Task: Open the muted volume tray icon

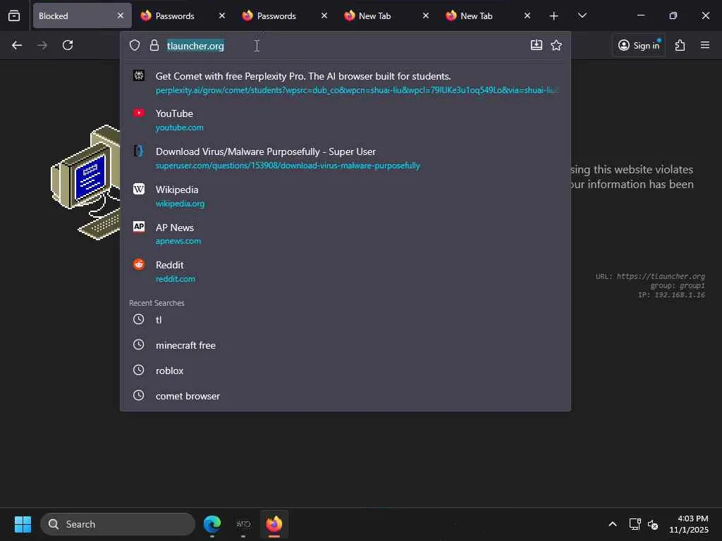Action: coord(652,524)
